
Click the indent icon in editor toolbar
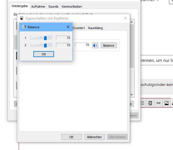tap(150, 103)
